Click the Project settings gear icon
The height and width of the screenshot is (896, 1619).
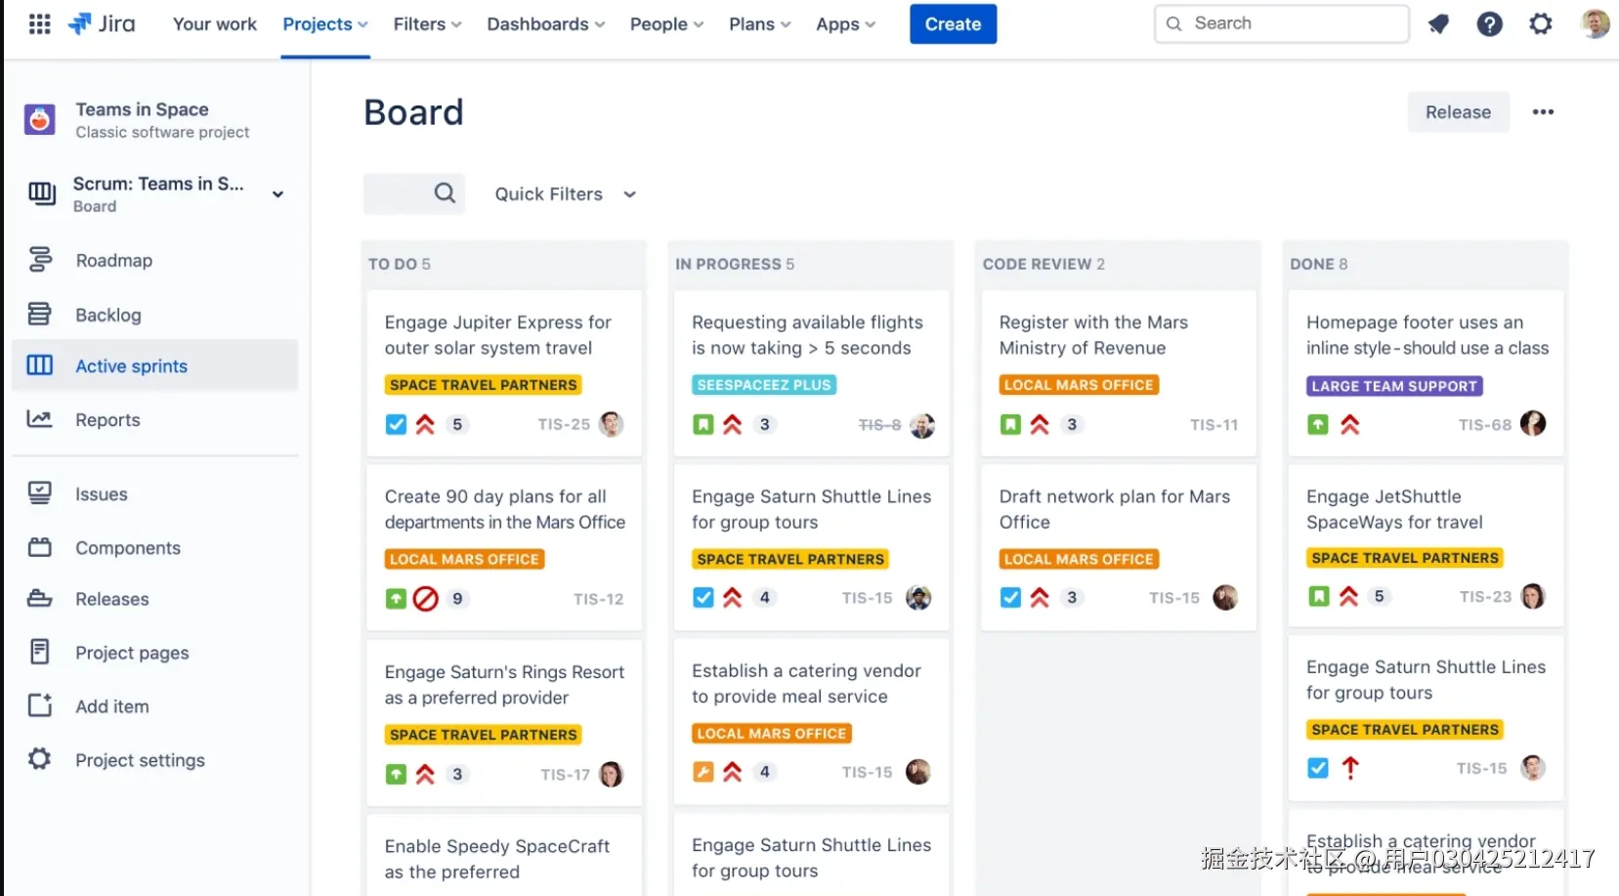coord(40,759)
